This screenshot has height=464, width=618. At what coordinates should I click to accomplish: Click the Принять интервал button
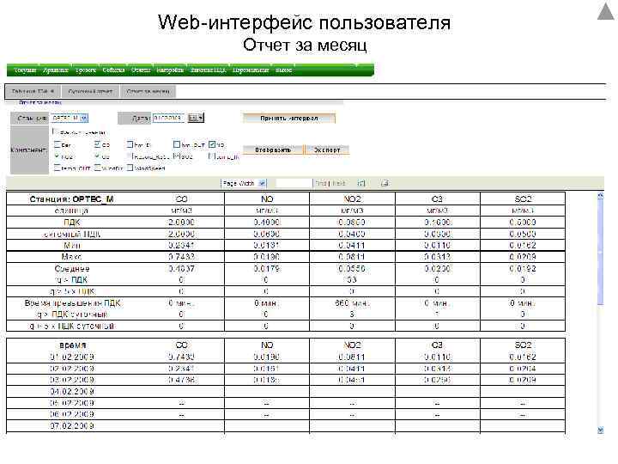coord(289,118)
